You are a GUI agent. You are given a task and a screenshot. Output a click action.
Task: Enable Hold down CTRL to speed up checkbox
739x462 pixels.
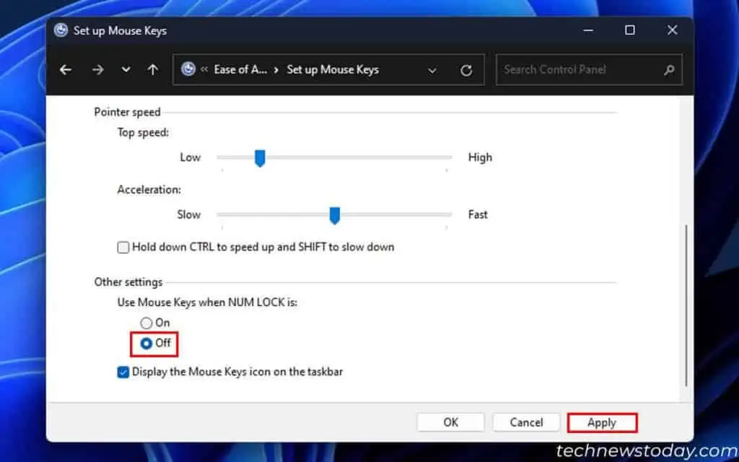coord(123,248)
